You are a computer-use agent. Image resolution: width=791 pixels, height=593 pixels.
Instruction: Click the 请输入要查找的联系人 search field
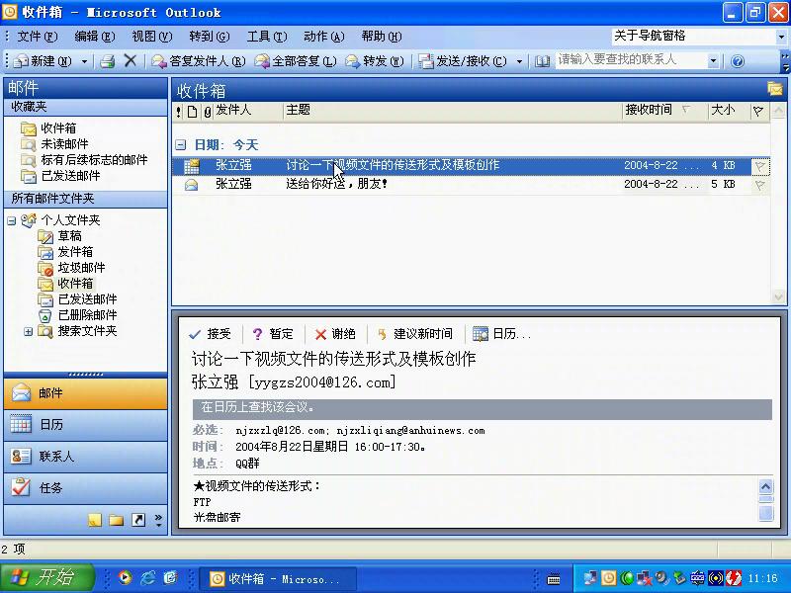coord(631,60)
